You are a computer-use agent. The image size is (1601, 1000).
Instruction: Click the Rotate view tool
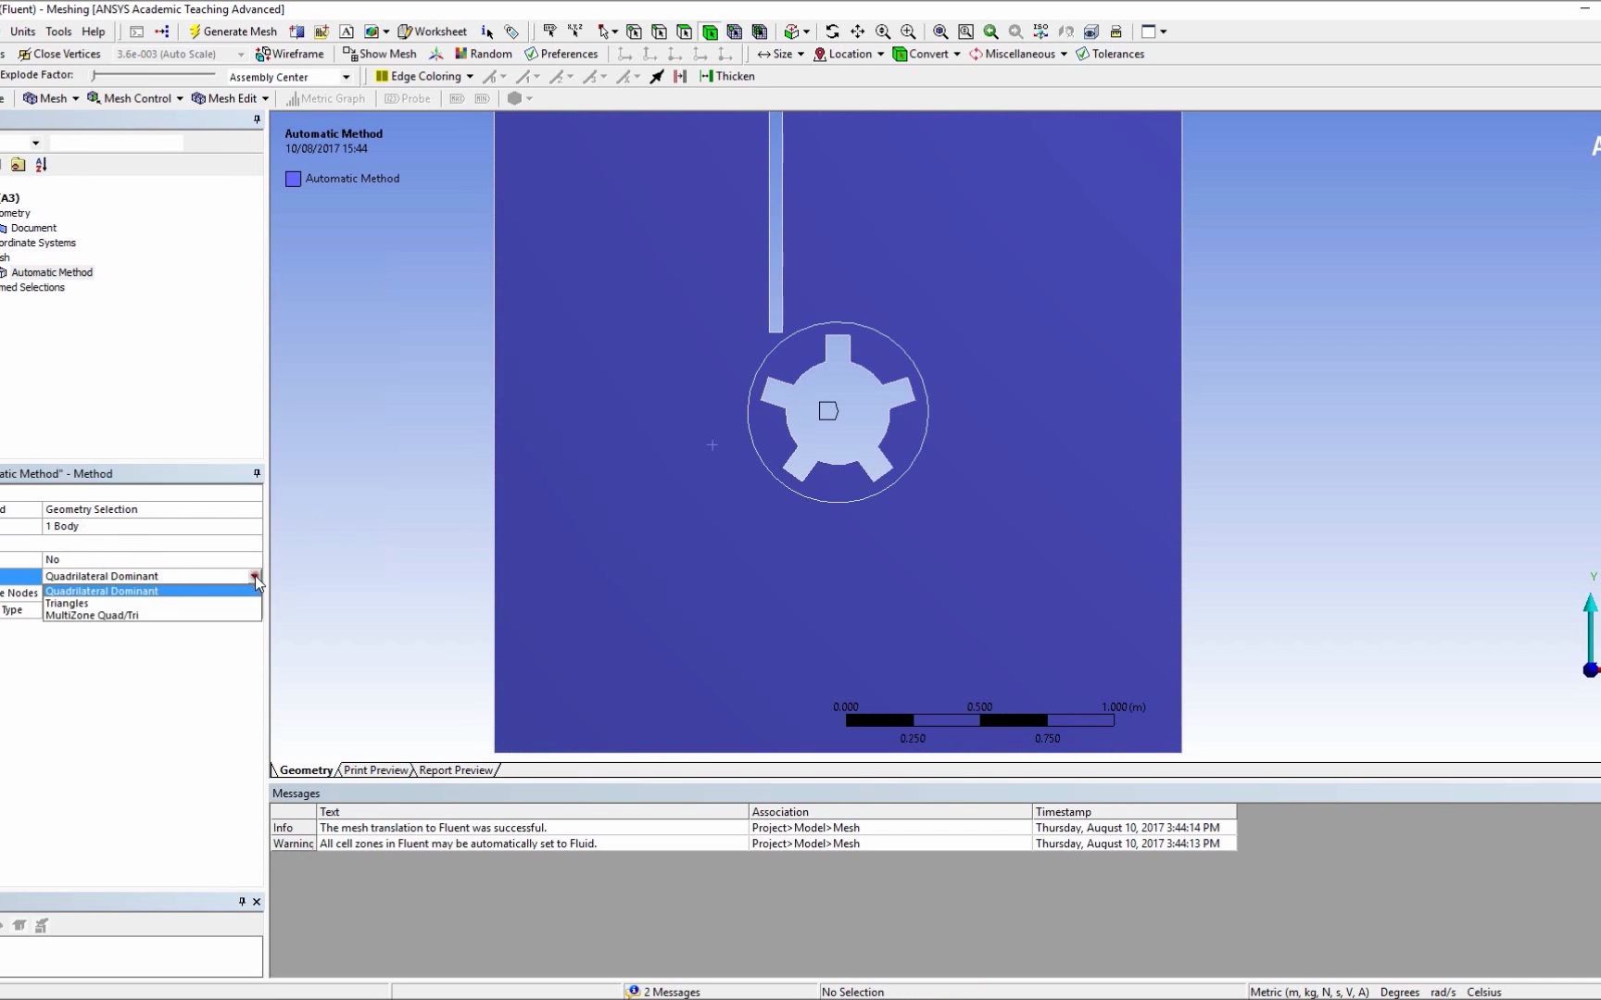(x=833, y=31)
